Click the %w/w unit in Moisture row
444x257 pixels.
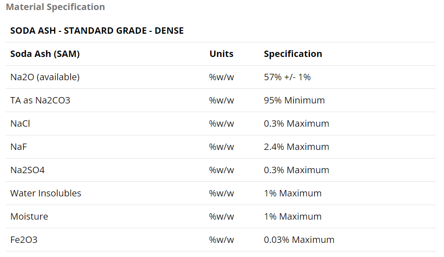221,216
